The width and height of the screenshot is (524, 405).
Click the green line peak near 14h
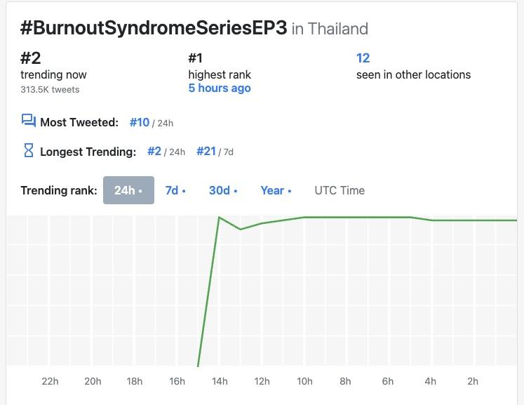coord(220,218)
